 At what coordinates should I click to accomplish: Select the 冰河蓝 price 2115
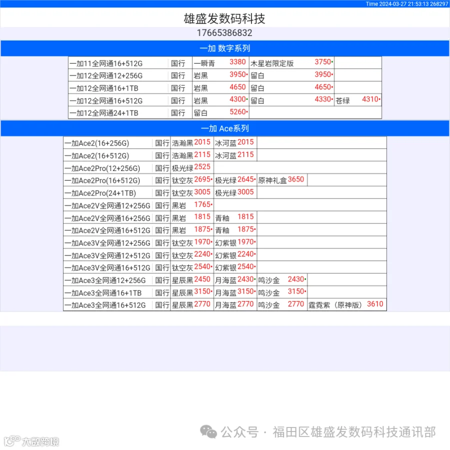tap(245, 154)
